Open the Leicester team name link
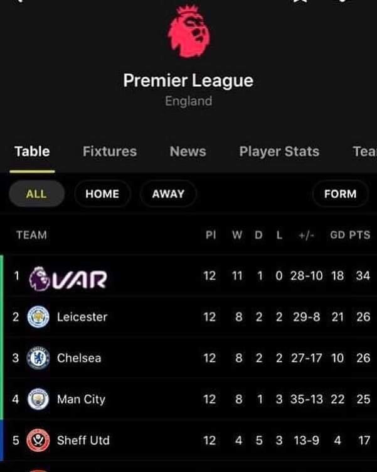The image size is (377, 472). pos(82,317)
